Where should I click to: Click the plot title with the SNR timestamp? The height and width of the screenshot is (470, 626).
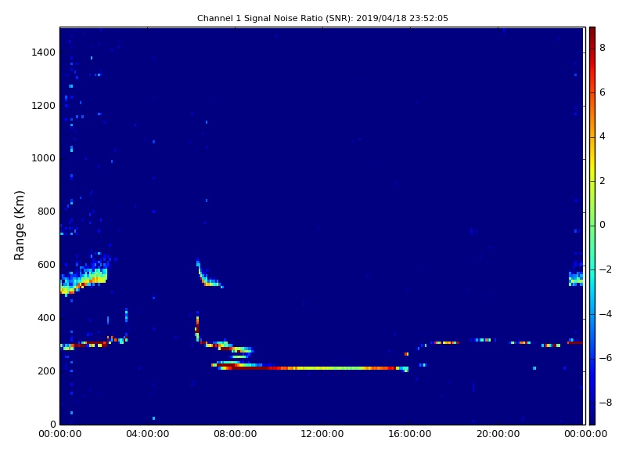[x=322, y=18]
